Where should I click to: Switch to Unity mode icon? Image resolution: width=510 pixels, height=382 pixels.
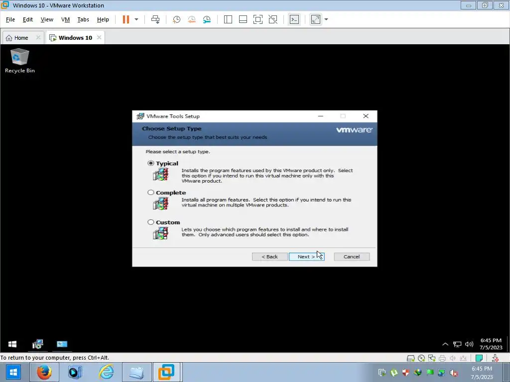273,19
